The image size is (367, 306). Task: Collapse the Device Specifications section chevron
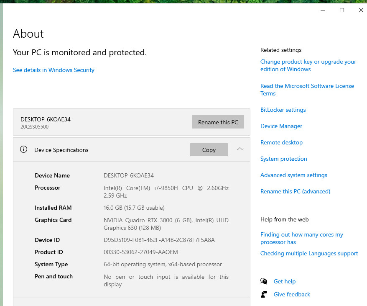point(240,149)
